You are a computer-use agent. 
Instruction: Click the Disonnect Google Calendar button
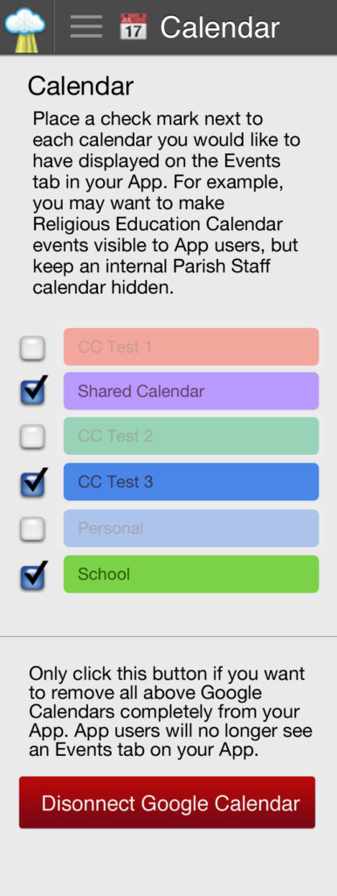167,802
